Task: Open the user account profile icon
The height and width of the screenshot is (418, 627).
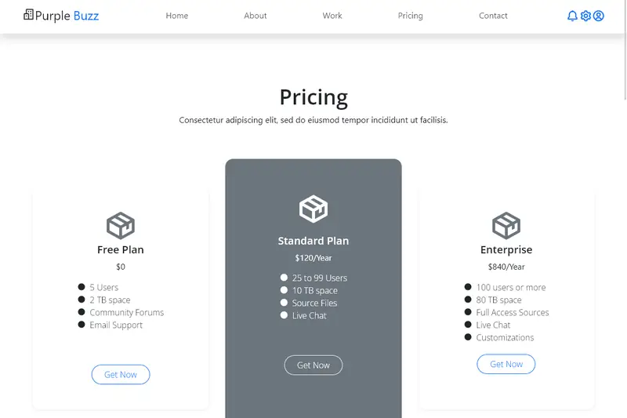Action: (x=599, y=16)
